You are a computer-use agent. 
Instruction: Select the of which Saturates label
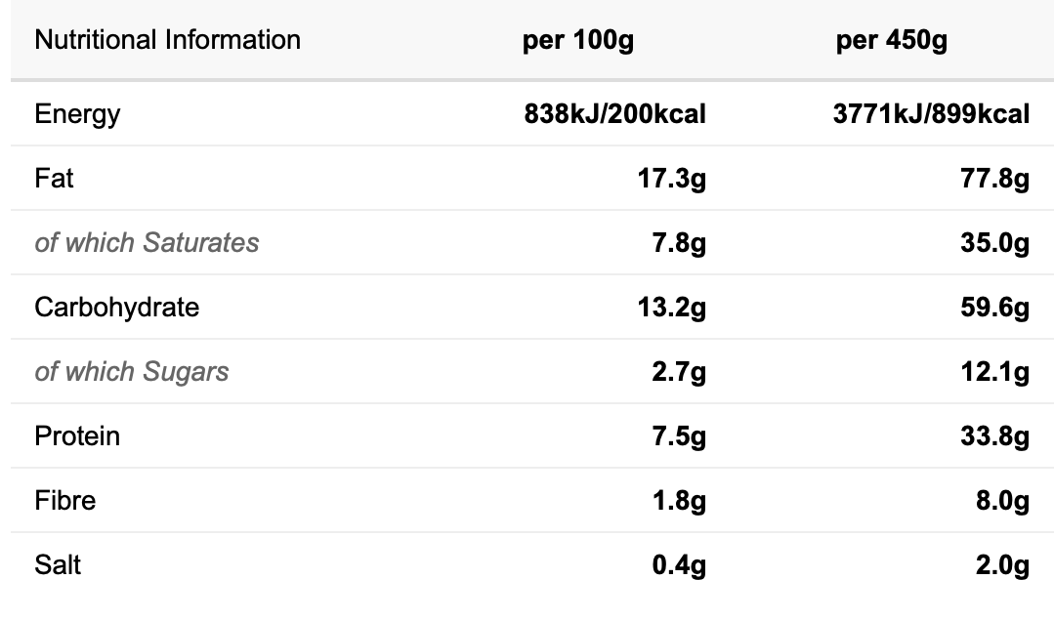(x=147, y=242)
